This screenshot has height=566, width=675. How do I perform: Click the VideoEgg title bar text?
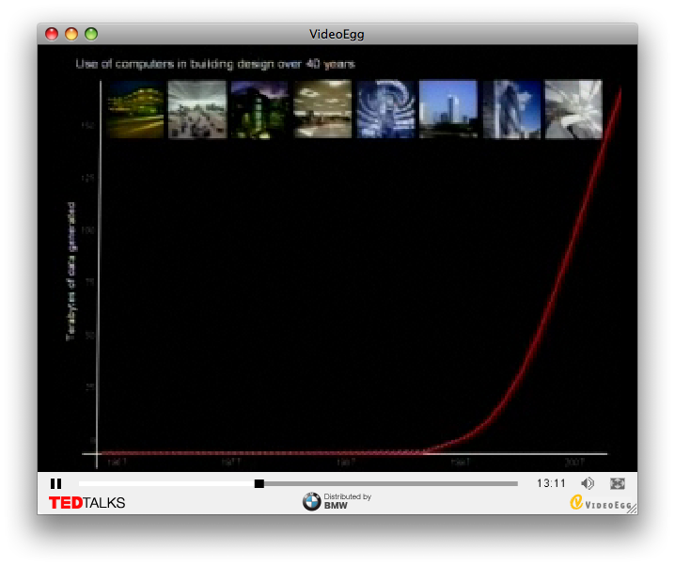337,35
